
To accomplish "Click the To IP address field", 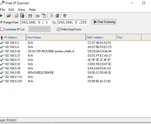I will [72, 22].
